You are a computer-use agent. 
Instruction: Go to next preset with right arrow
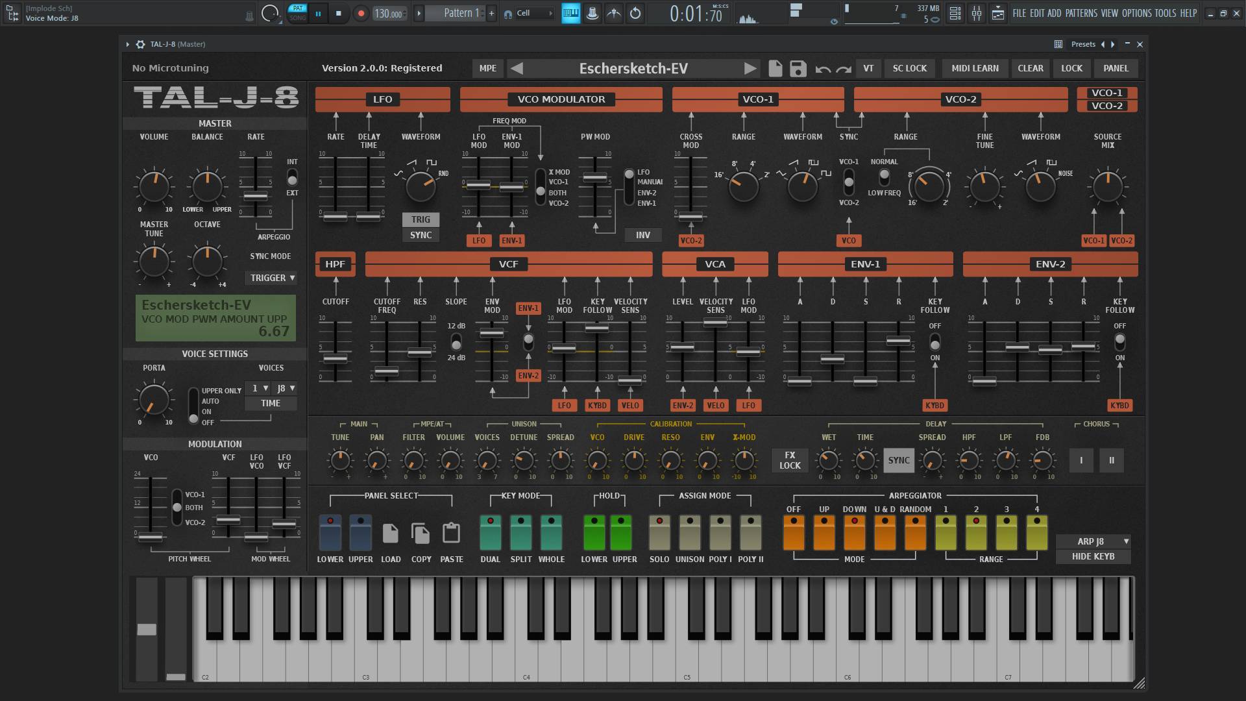pyautogui.click(x=750, y=68)
